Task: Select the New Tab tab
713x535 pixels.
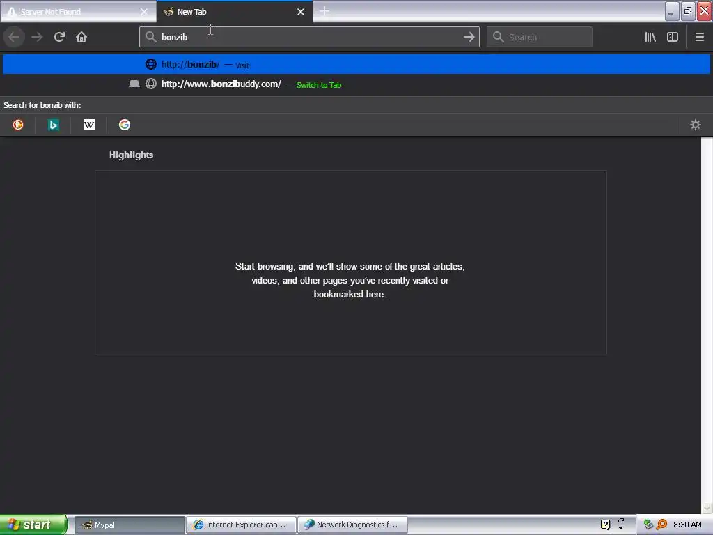Action: pyautogui.click(x=235, y=12)
